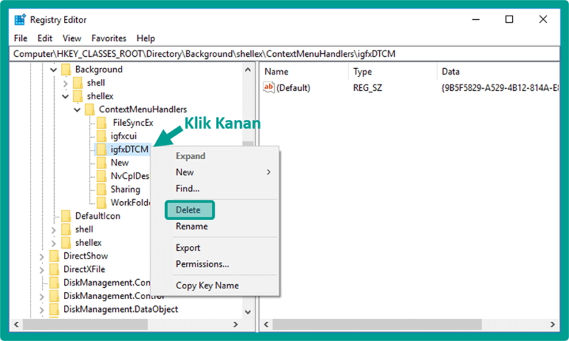Select the DiskManagement.Control key label
Viewport: 569px width, 341px height.
(x=114, y=296)
